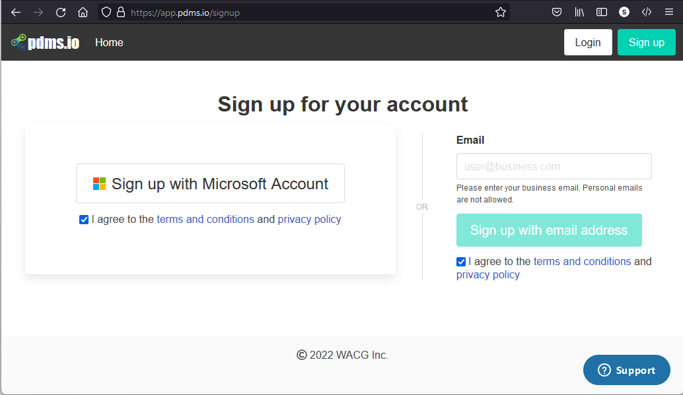
Task: Show the sidebar panel icon
Action: point(602,12)
